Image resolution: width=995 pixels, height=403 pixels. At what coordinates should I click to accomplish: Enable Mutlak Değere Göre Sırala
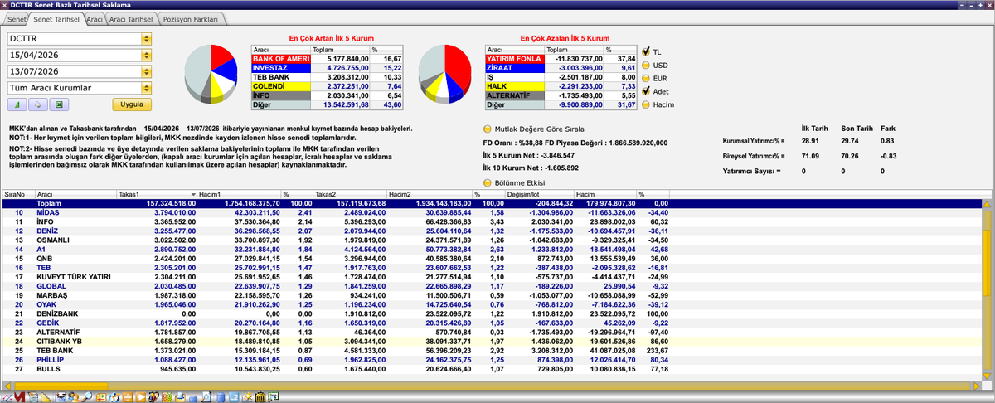(488, 129)
